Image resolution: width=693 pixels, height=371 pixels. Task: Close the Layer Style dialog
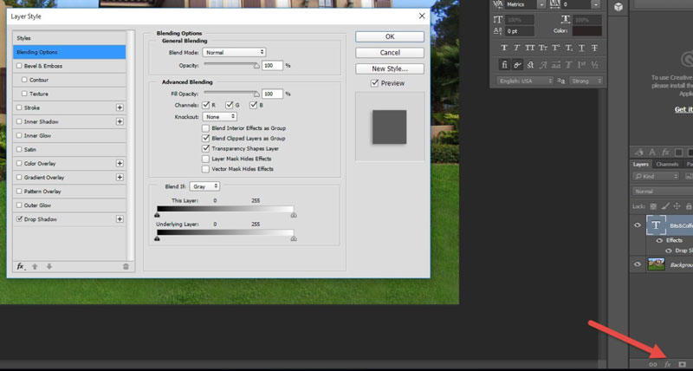point(422,16)
